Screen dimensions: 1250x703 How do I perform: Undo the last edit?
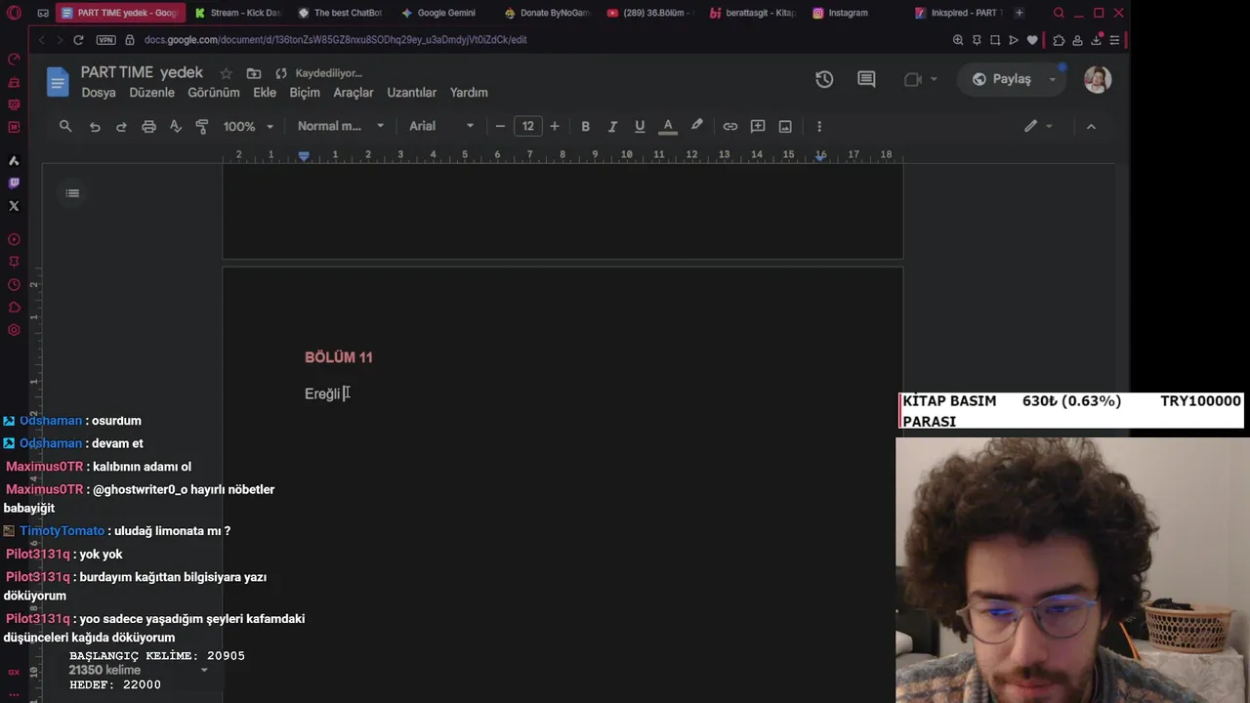point(95,126)
